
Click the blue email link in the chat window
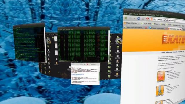77,75
